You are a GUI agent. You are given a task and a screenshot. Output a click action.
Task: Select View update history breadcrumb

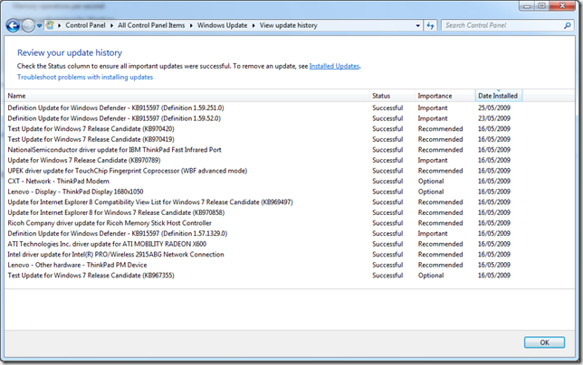click(x=288, y=25)
